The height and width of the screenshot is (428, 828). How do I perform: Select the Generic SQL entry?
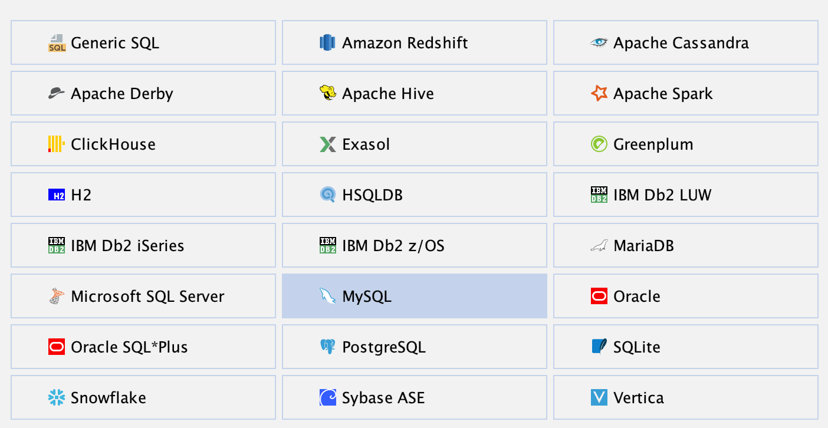click(143, 42)
